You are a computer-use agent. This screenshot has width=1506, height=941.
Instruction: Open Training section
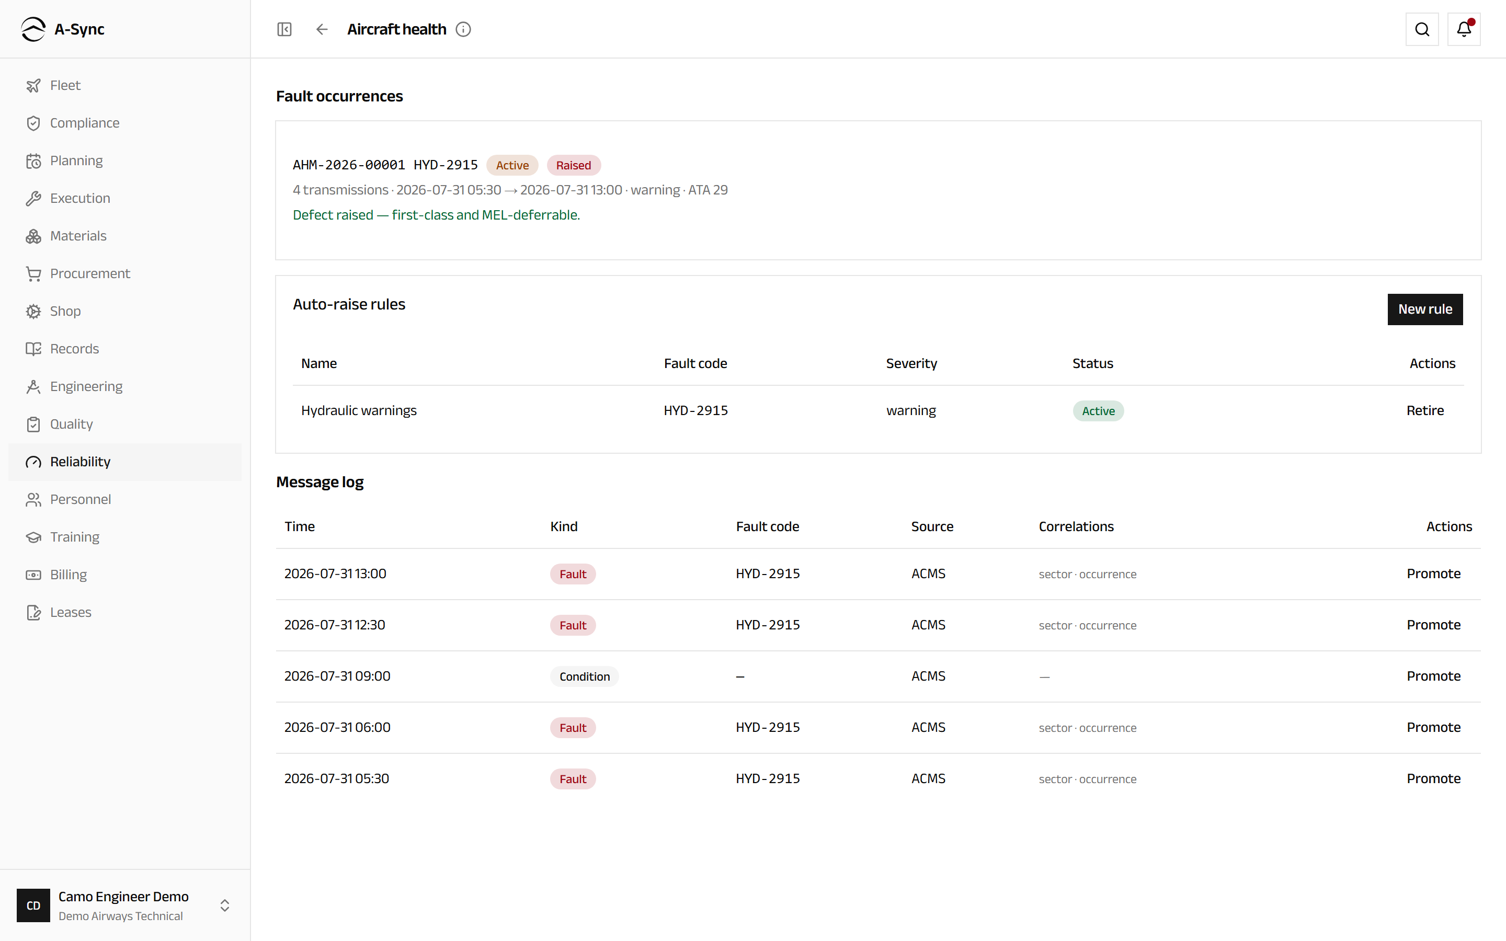click(x=124, y=537)
